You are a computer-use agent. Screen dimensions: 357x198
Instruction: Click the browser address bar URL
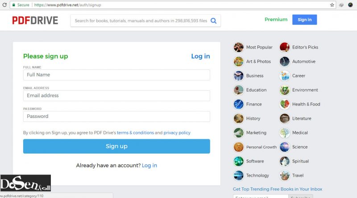pos(68,5)
